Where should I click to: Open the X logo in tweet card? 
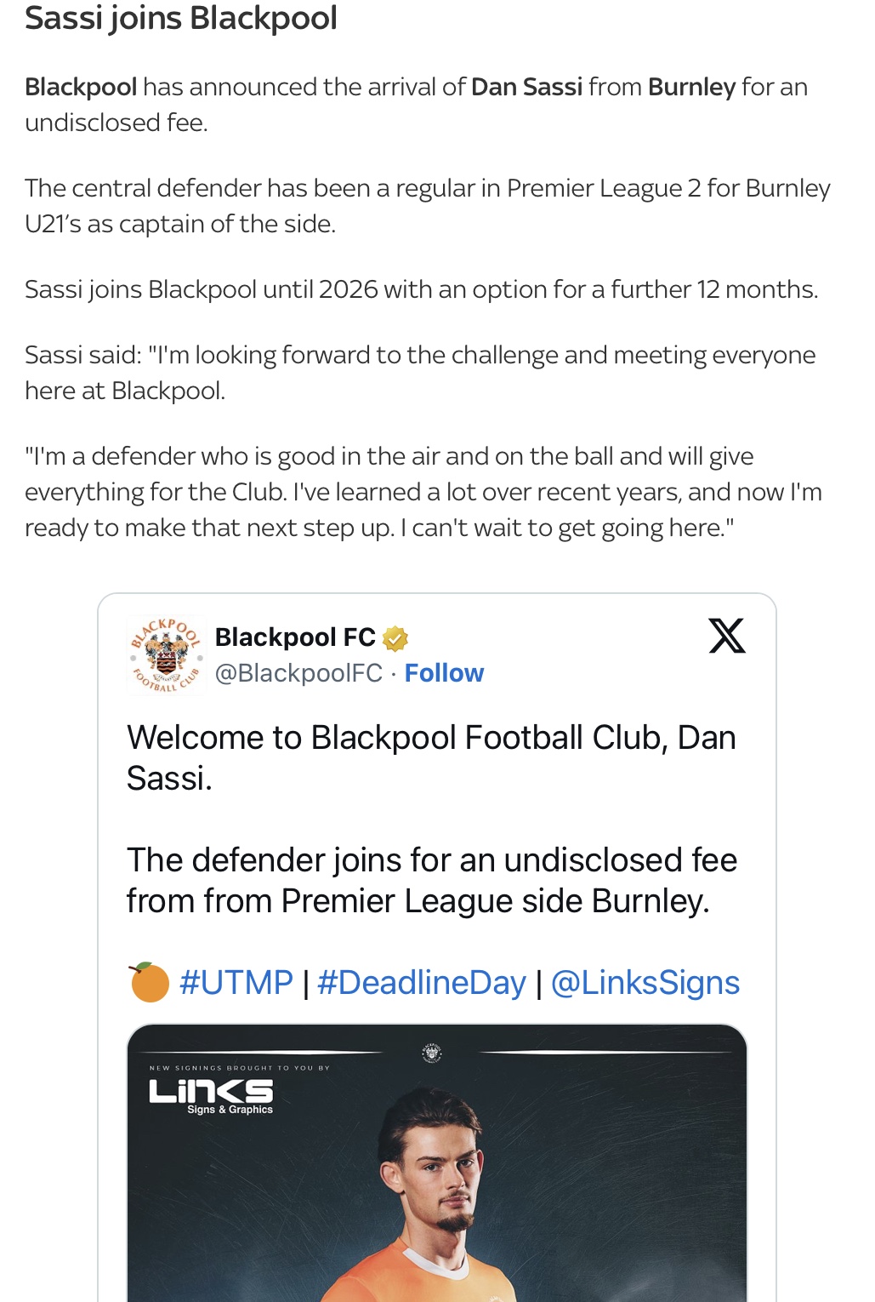point(727,636)
